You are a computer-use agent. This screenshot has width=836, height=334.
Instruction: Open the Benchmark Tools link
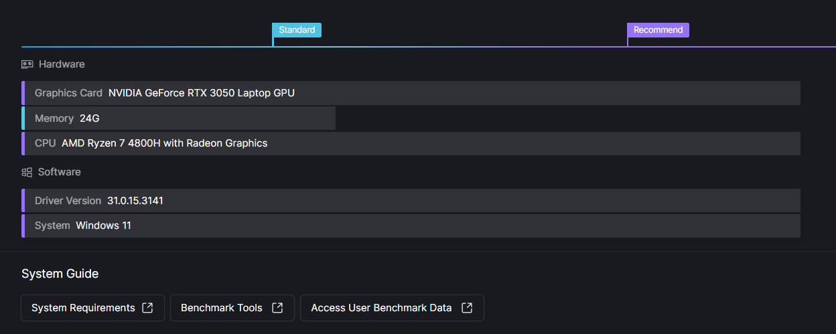222,308
